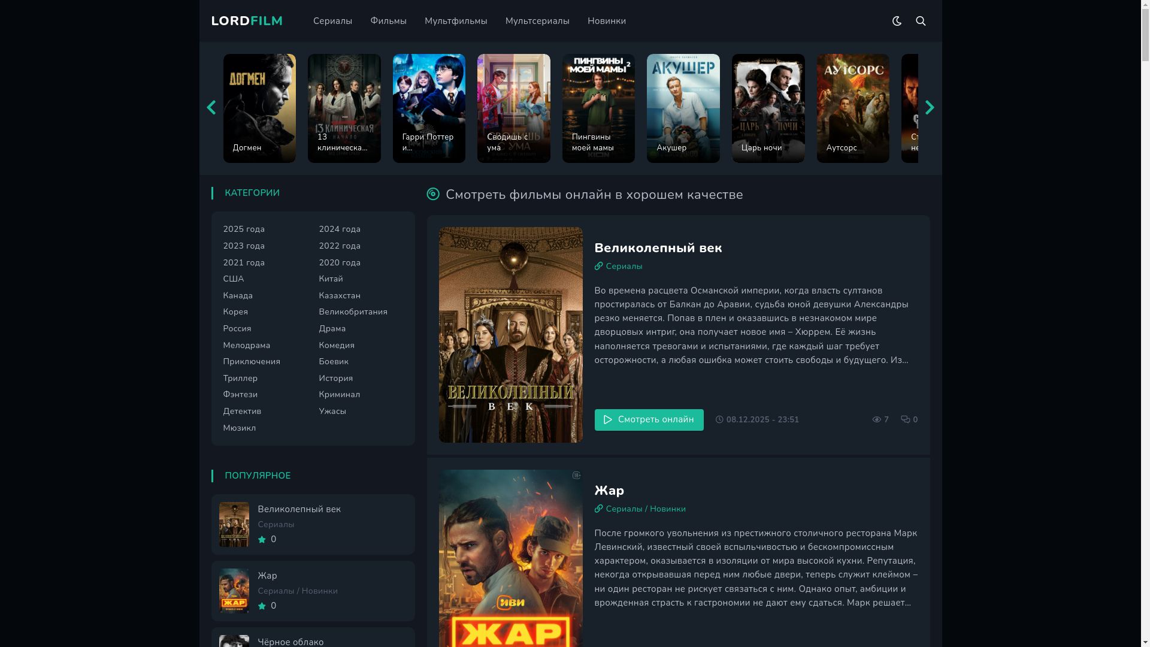Open the Пингвины моей мамы poster

(x=598, y=108)
